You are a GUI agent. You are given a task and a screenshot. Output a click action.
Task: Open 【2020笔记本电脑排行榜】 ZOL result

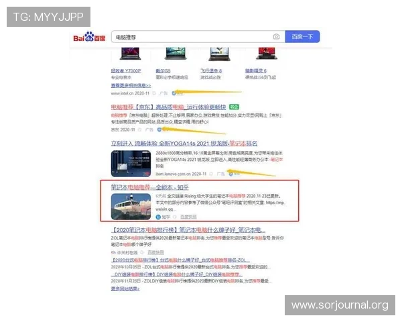pos(189,230)
